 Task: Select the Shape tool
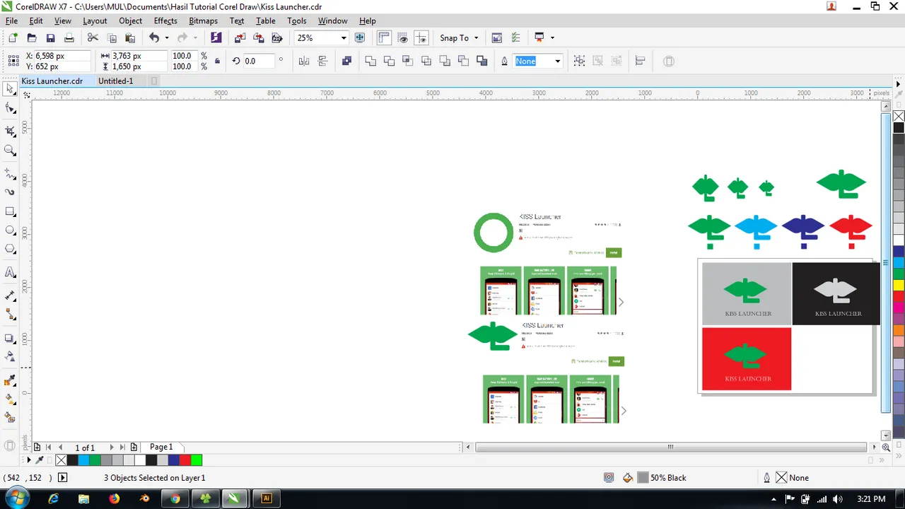click(10, 108)
